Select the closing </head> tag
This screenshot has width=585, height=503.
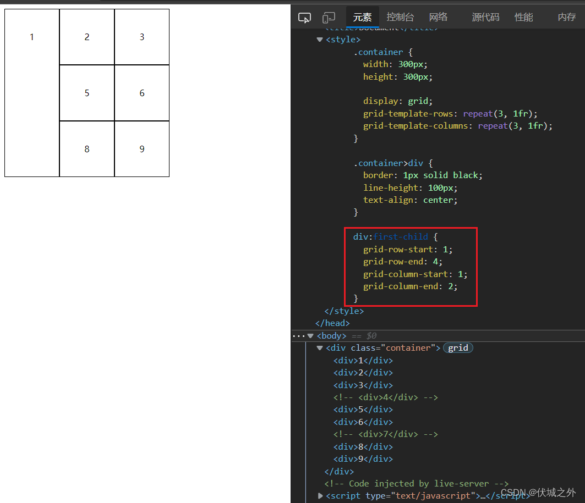(x=332, y=323)
